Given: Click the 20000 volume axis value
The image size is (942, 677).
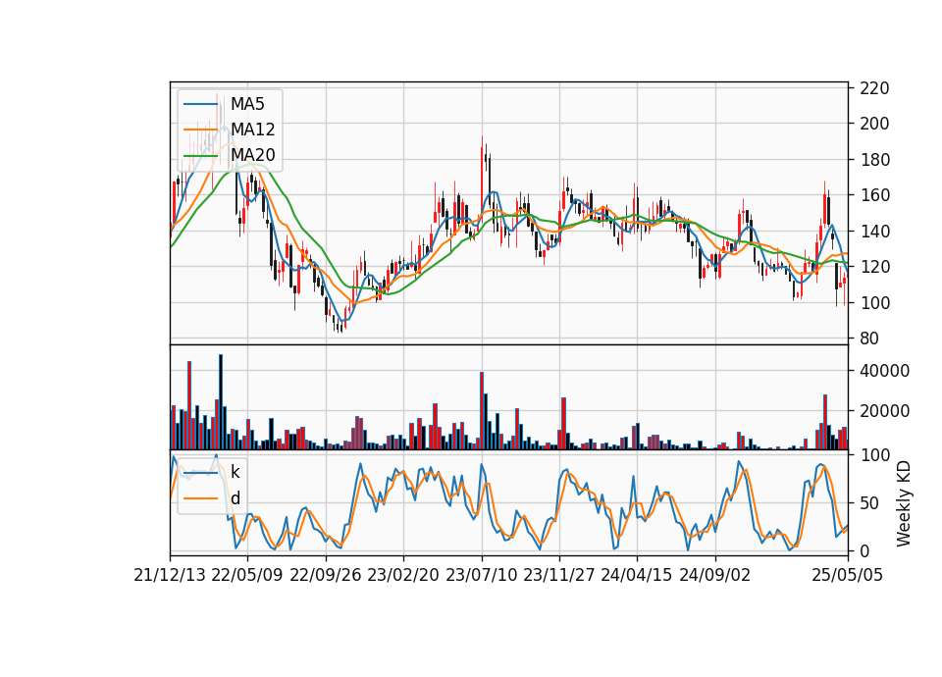Looking at the screenshot, I should pos(884,411).
